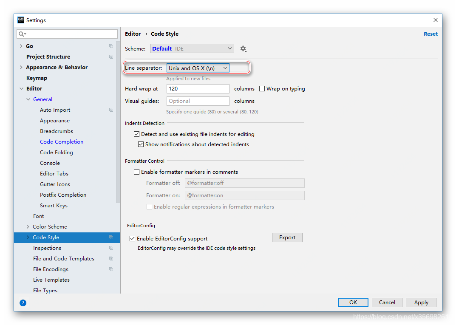This screenshot has width=456, height=325.
Task: Click disabled regular expressions in formatter markers checkbox
Action: pos(149,207)
